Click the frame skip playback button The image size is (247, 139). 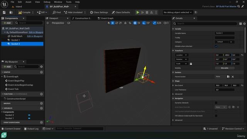142,12
